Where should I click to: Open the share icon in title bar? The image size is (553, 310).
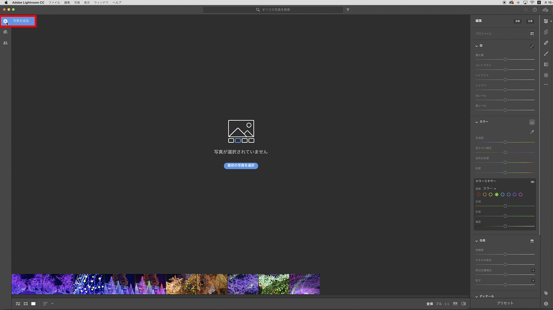pyautogui.click(x=526, y=10)
